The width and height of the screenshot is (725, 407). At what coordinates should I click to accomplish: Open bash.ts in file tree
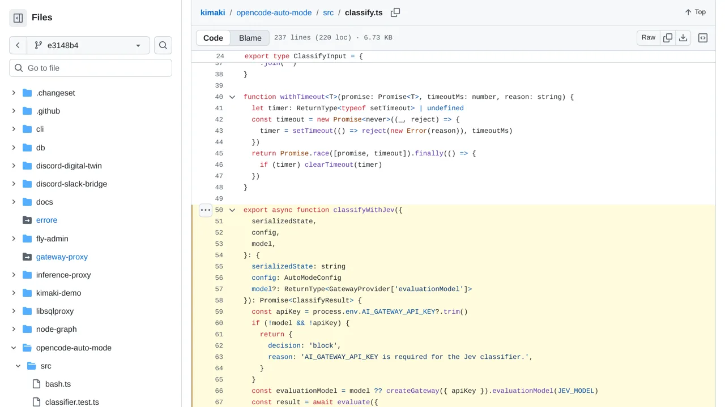(x=58, y=384)
